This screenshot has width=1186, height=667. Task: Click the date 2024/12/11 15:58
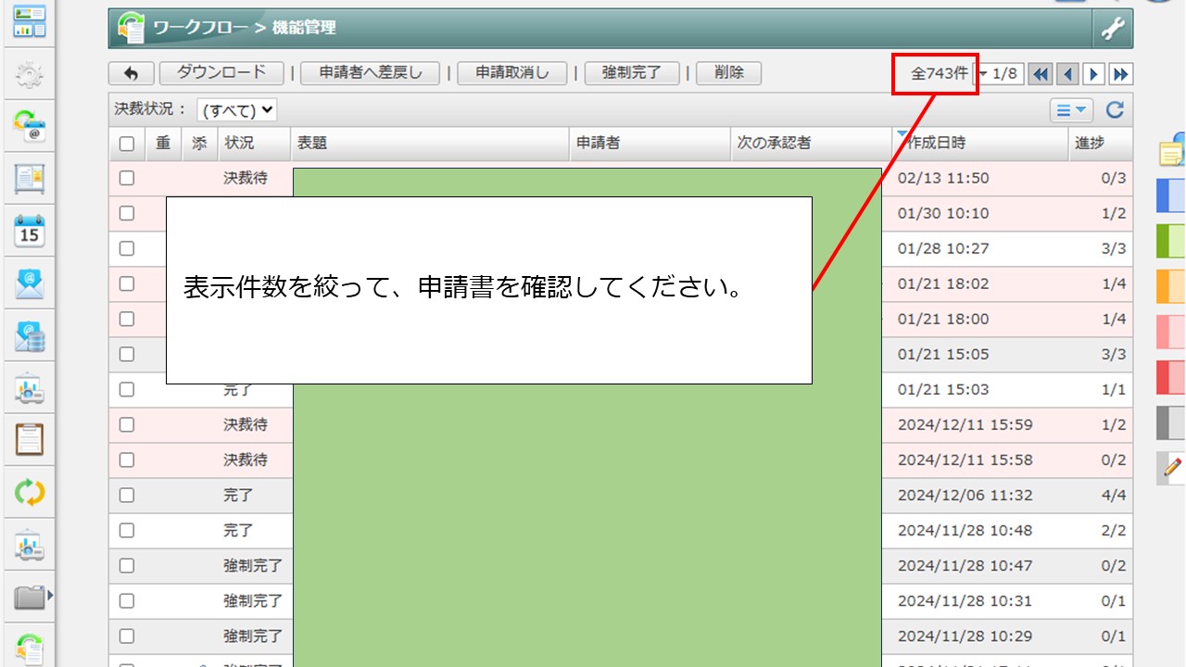pyautogui.click(x=965, y=459)
